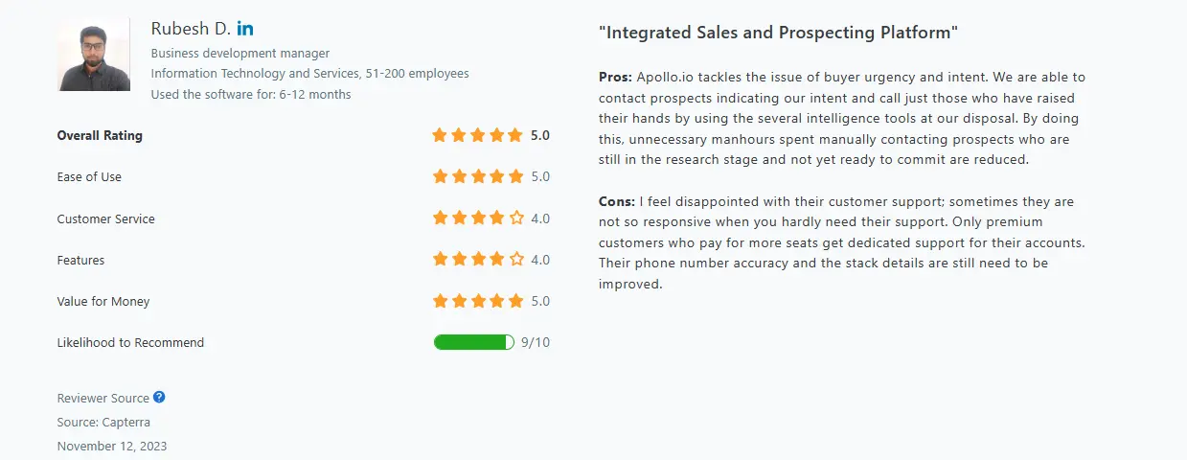Open Rubesh D.'s LinkedIn profile icon
This screenshot has height=460, width=1187.
245,29
